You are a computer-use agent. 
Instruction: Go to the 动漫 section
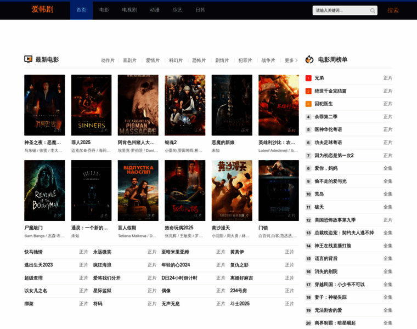point(155,10)
